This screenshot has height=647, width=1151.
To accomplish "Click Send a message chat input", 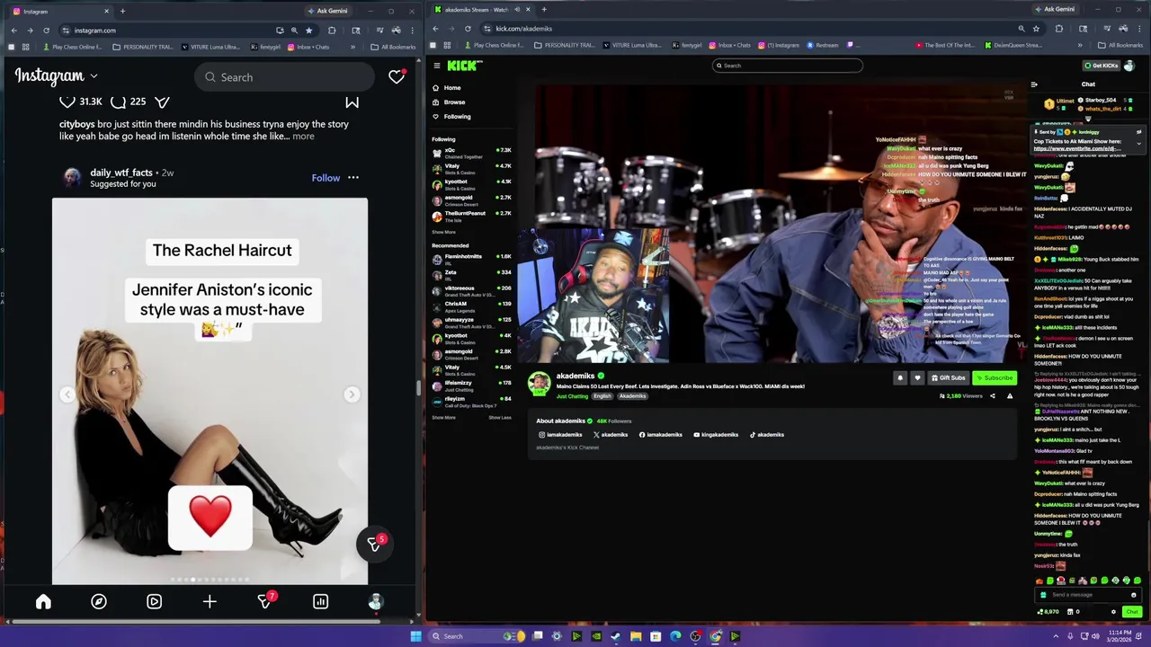I will [1088, 595].
